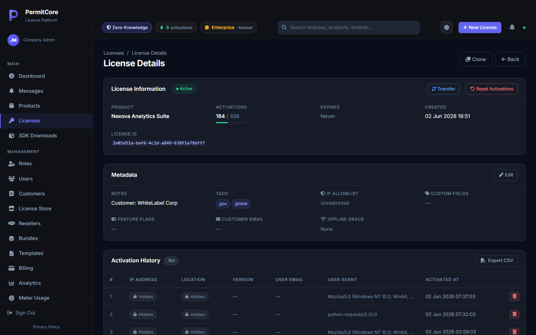This screenshot has width=536, height=335.
Task: Export activation history as CSV
Action: coord(497,261)
